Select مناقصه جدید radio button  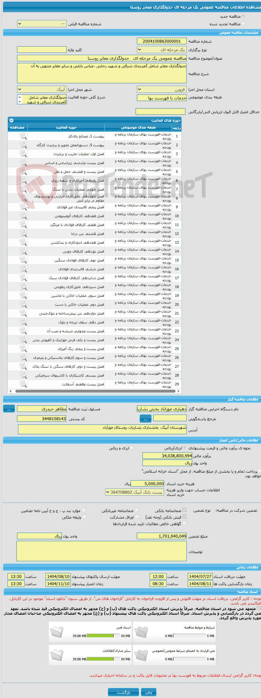coord(243,16)
